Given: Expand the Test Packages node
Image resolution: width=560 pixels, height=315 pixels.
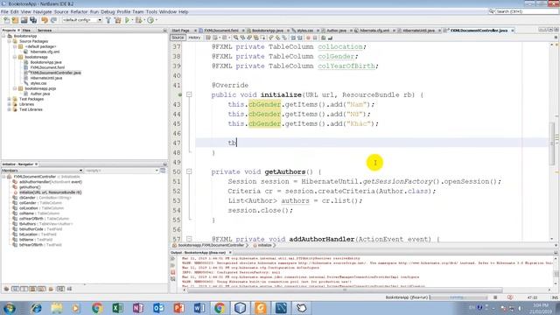Looking at the screenshot, I should click(10, 99).
